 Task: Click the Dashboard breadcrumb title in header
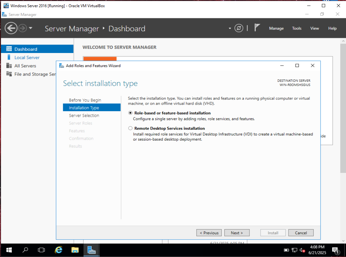[127, 28]
